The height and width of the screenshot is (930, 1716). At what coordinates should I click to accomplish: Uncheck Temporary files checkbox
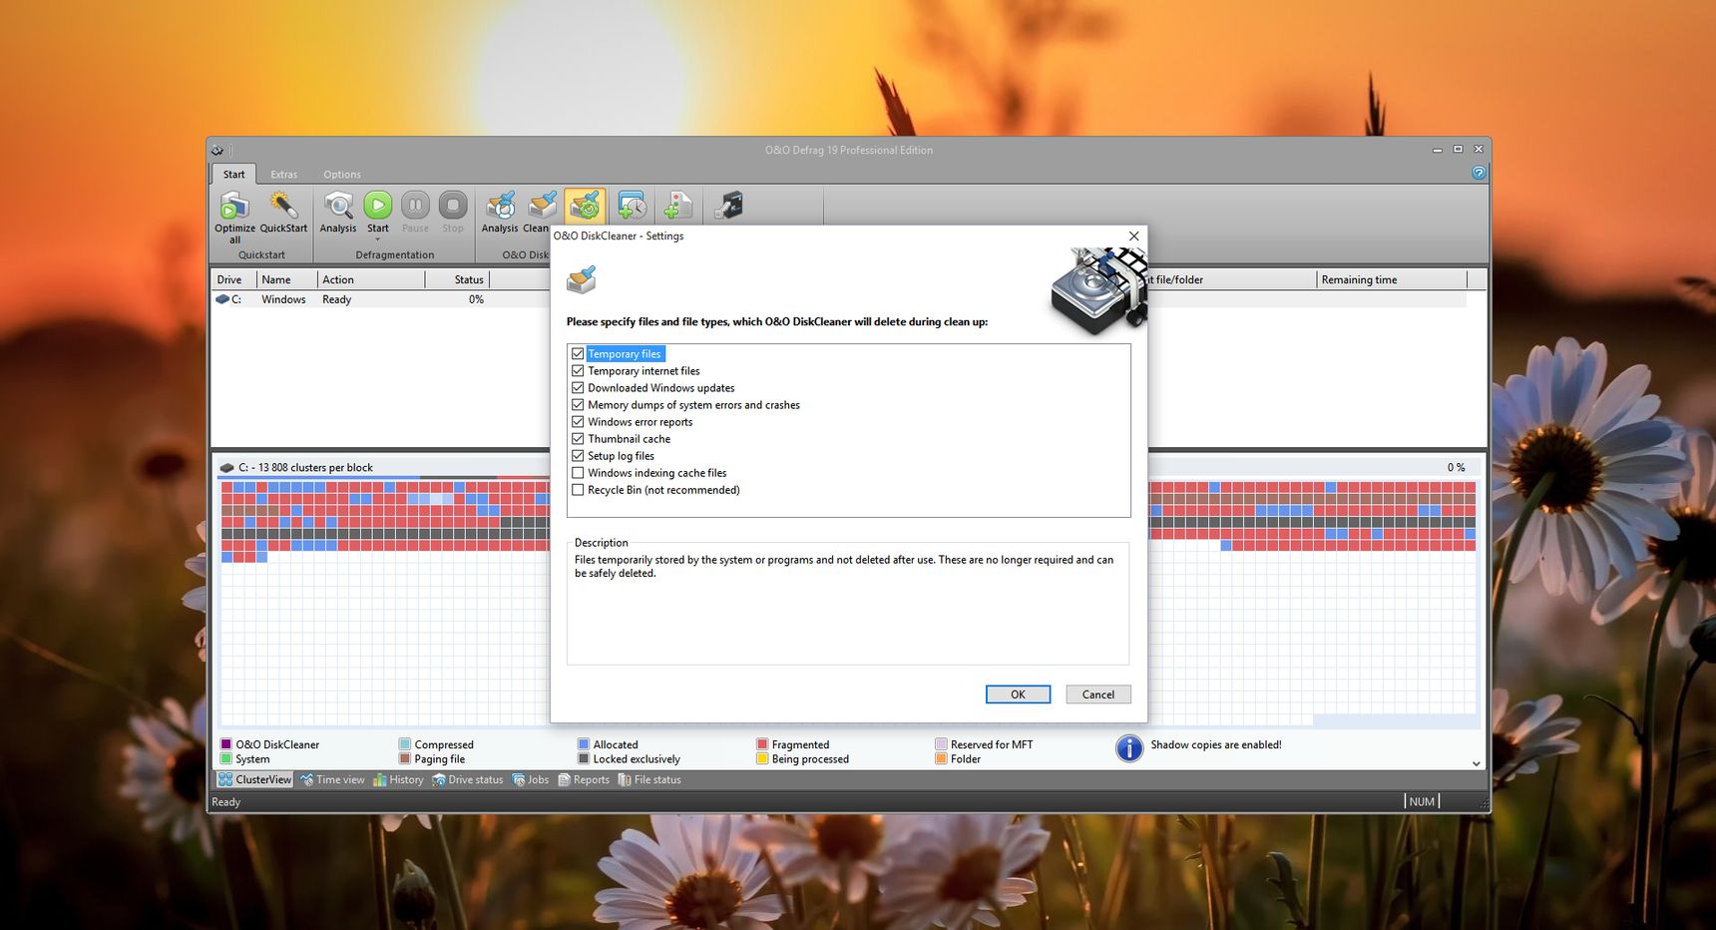point(578,353)
